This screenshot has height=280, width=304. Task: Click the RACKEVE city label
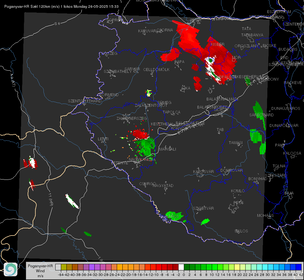tap(293, 83)
